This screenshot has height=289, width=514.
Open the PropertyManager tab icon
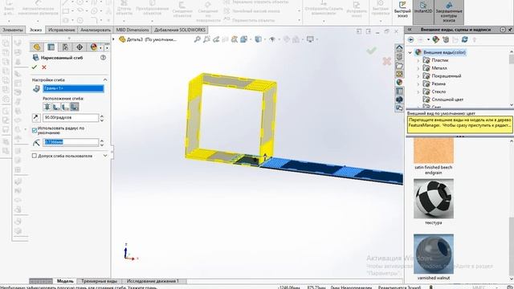(x=51, y=47)
